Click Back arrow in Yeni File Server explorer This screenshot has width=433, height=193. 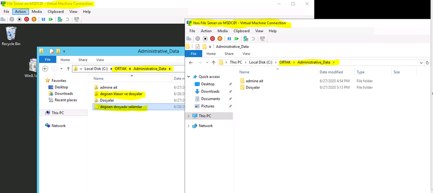click(x=191, y=63)
